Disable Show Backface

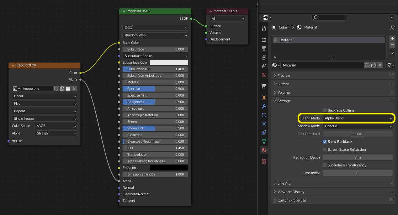tap(325, 142)
